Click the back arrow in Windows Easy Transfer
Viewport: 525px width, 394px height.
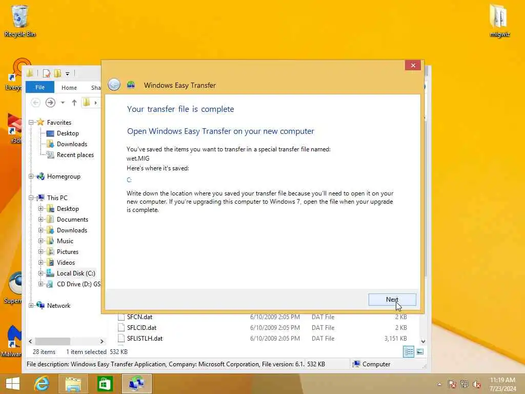(114, 85)
